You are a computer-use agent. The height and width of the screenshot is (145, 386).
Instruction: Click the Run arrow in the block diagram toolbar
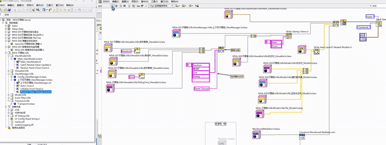click(x=112, y=6)
